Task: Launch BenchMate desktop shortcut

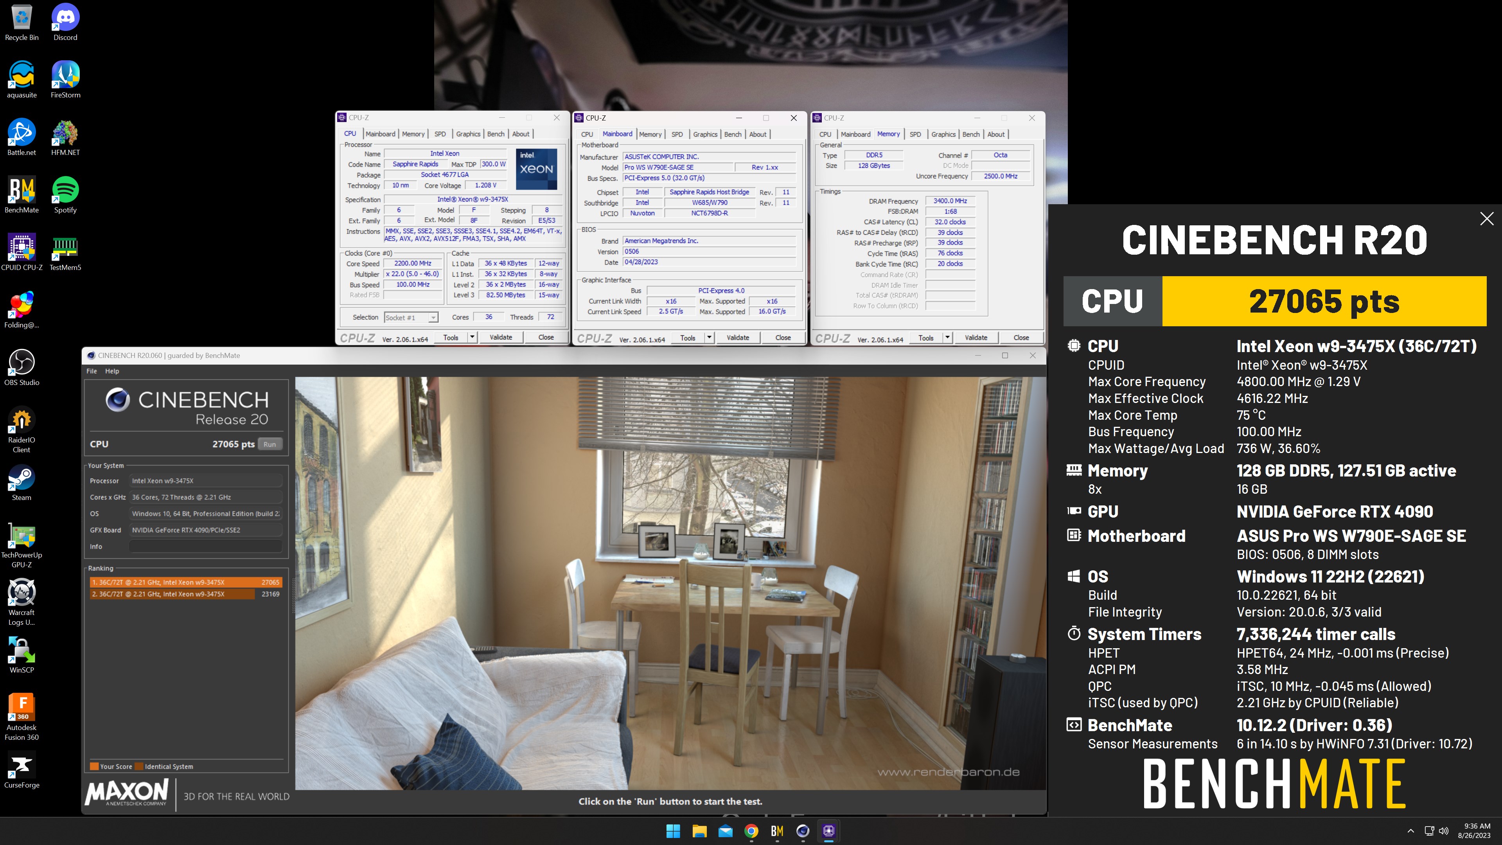Action: [x=22, y=195]
